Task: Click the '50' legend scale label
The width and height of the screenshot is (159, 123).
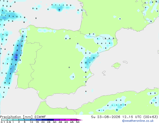Action: [x=77, y=122]
